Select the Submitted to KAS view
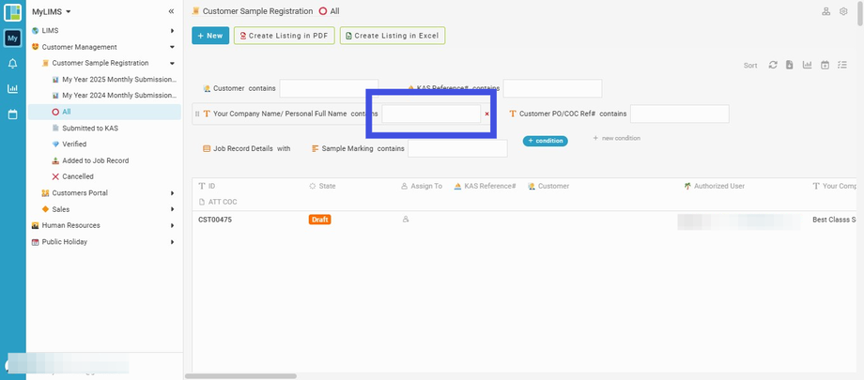The height and width of the screenshot is (380, 864). coord(85,129)
